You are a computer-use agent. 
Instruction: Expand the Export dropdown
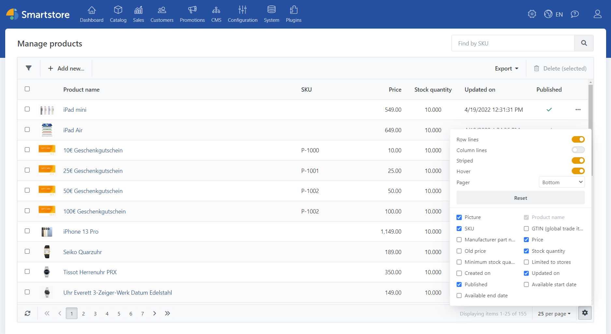point(506,69)
